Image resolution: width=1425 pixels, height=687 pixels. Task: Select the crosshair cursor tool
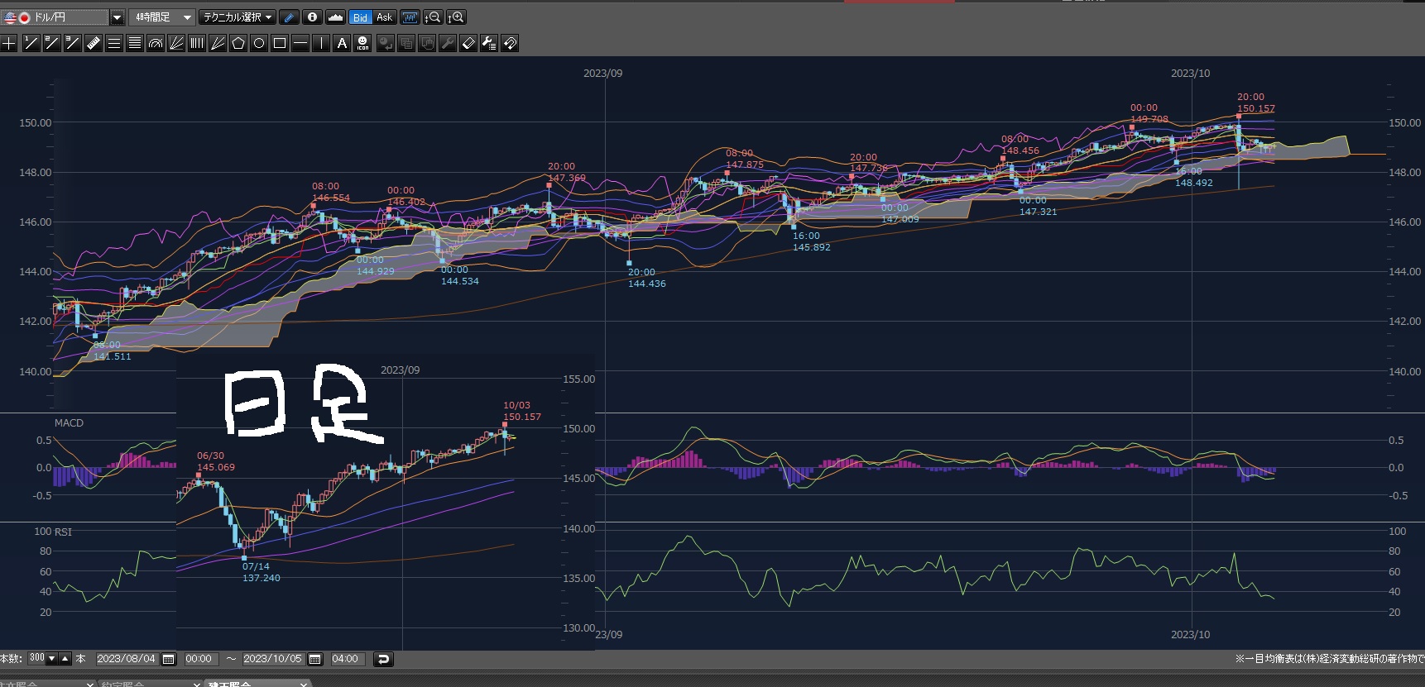[9, 43]
